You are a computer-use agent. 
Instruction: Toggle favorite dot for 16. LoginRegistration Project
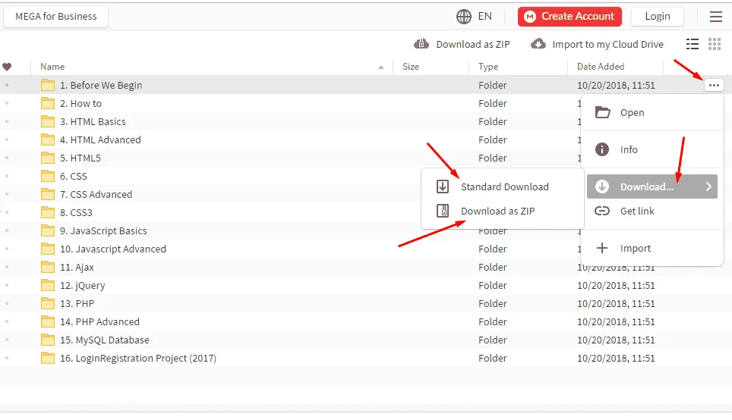pyautogui.click(x=7, y=358)
